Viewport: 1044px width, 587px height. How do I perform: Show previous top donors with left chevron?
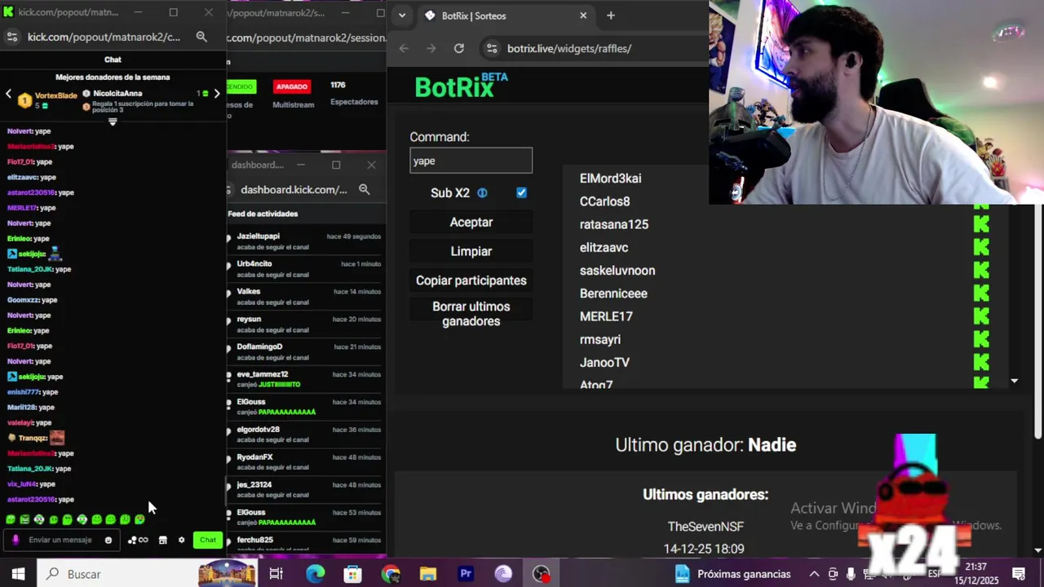(x=8, y=94)
